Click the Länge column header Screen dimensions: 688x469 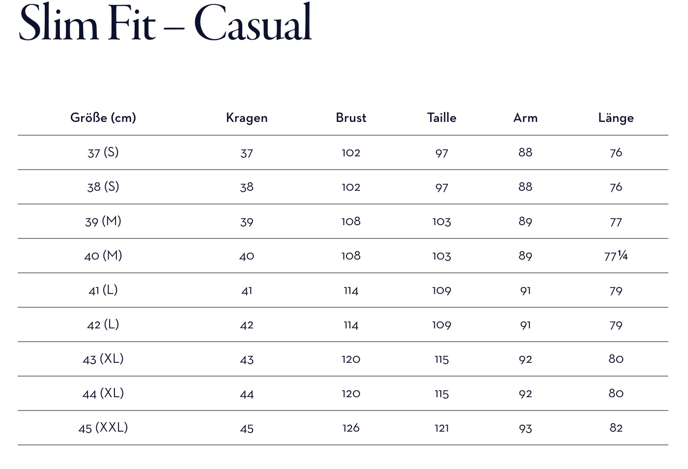coord(616,118)
